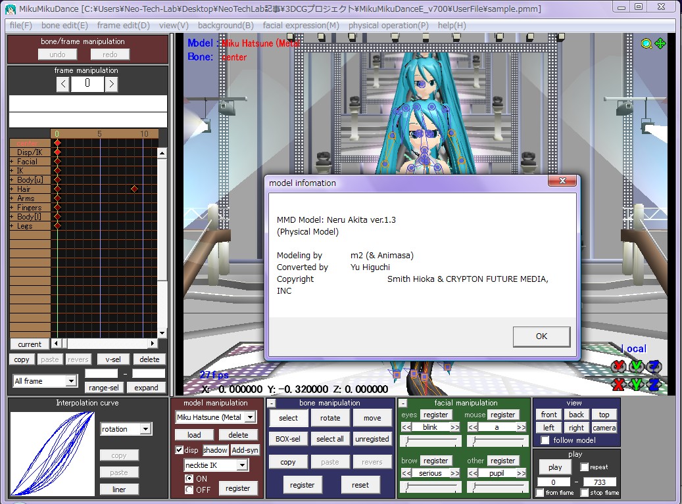Click the << arrow beside pupil
This screenshot has width=682, height=504.
pyautogui.click(x=473, y=473)
